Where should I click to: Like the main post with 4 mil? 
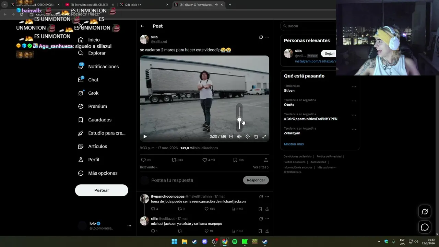coord(209,160)
